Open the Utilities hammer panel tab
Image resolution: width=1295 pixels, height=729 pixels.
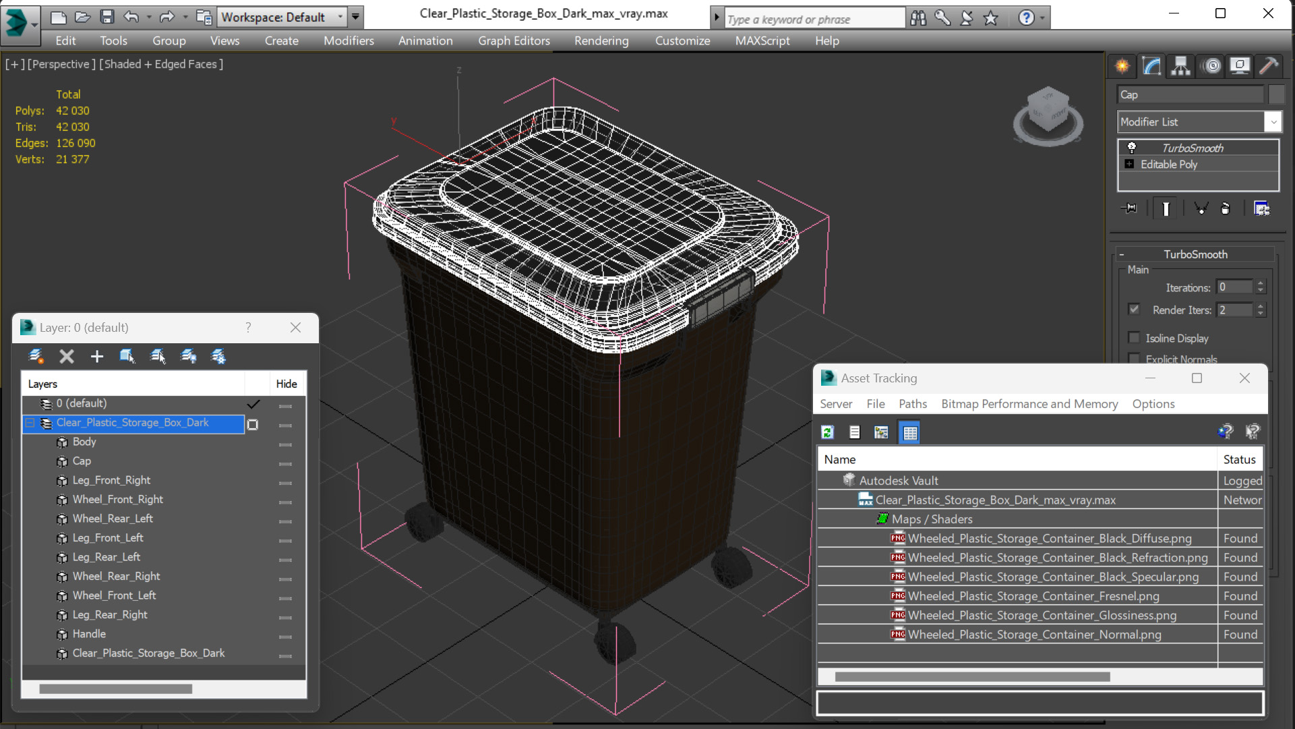pos(1269,66)
